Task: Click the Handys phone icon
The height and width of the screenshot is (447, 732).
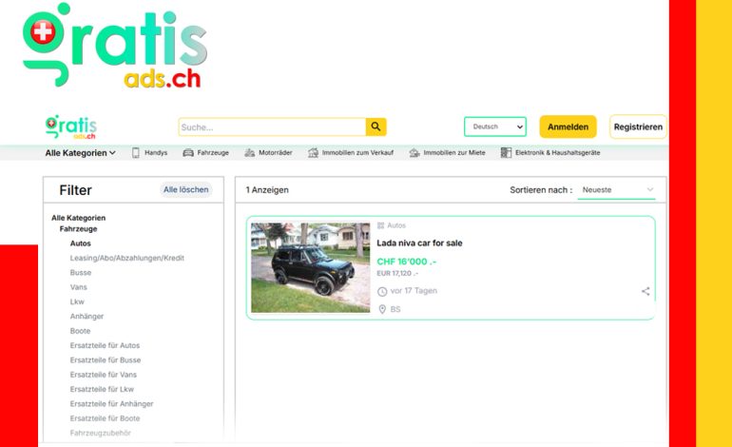Action: point(136,153)
